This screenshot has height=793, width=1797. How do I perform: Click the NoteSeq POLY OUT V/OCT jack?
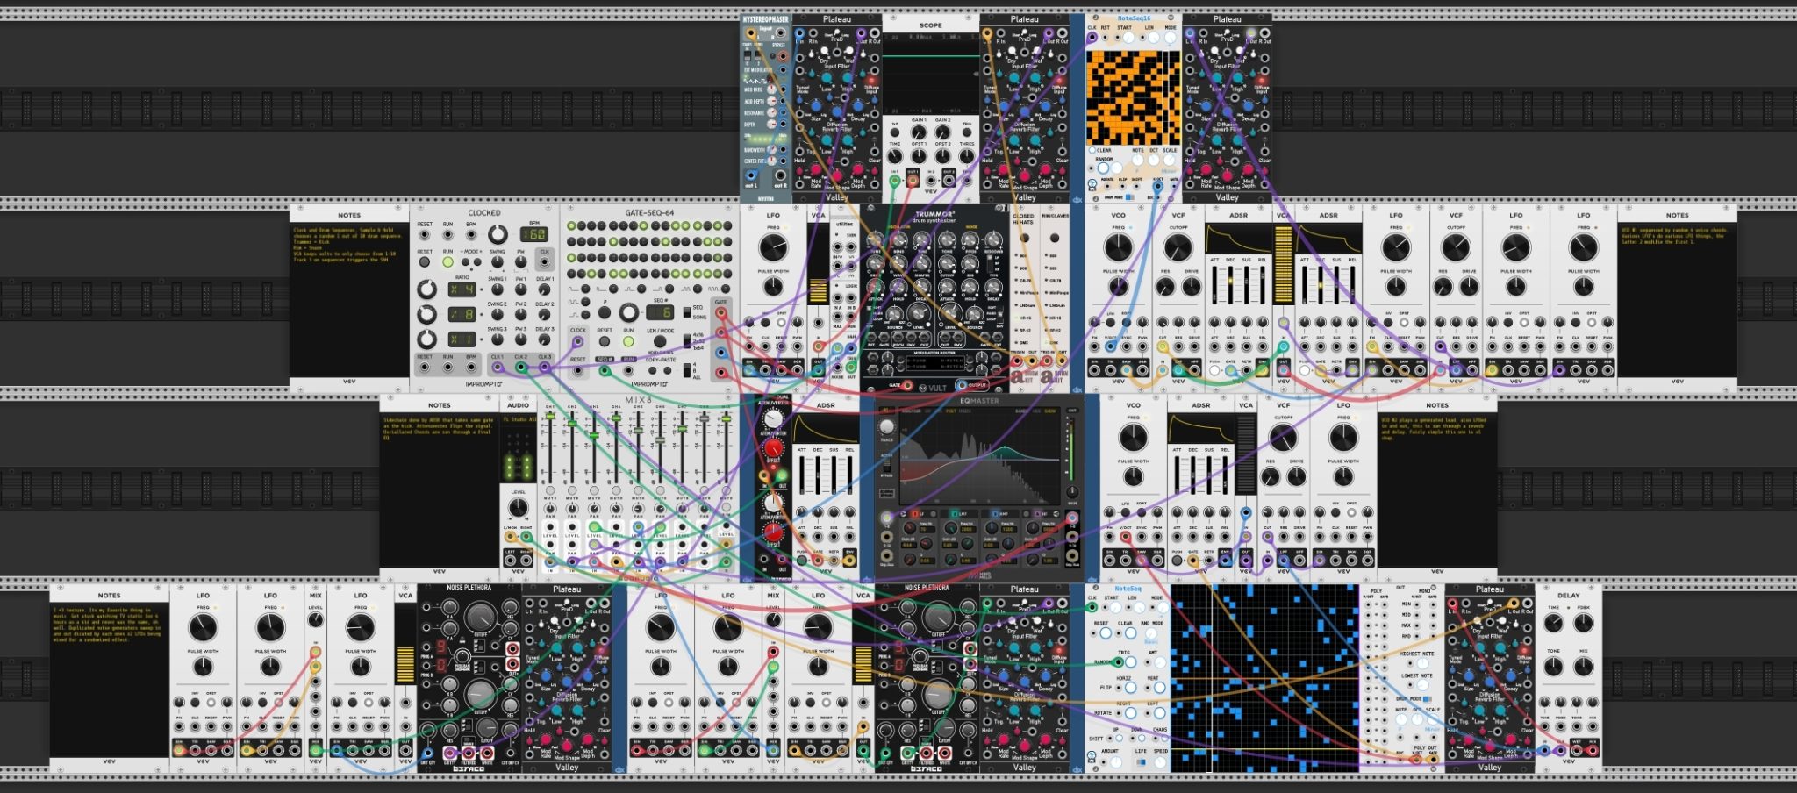(x=1416, y=760)
